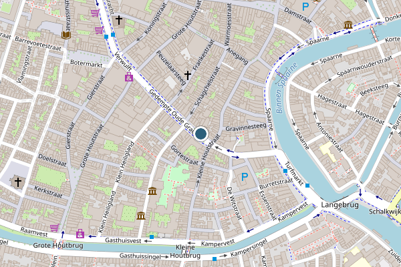Image resolution: width=401 pixels, height=267 pixels.
Task: Select the Damstraat label
Action: [x=297, y=16]
